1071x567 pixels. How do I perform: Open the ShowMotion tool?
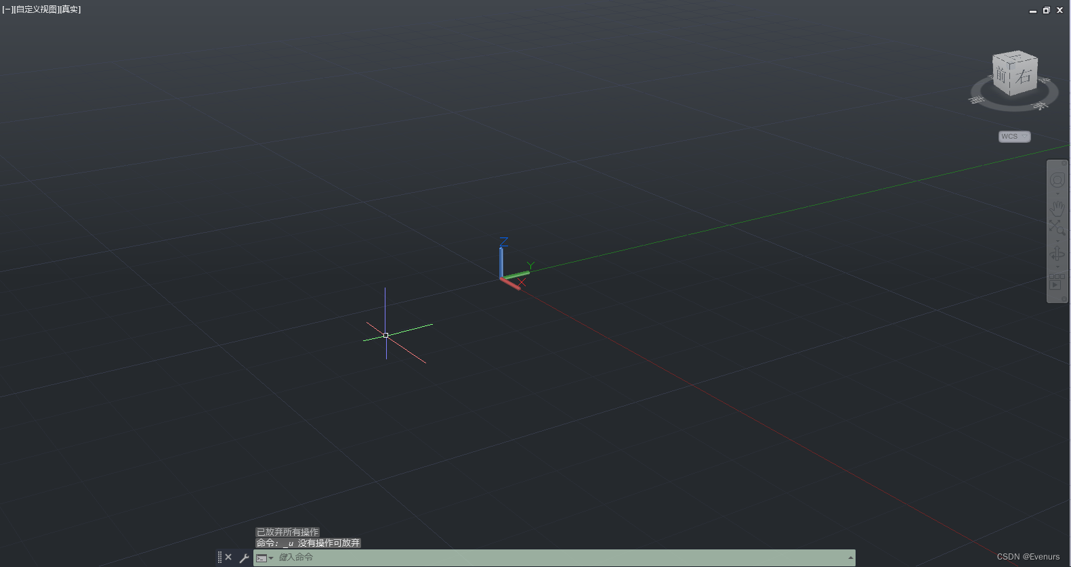point(1057,281)
